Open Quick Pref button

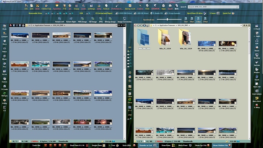coord(228,13)
